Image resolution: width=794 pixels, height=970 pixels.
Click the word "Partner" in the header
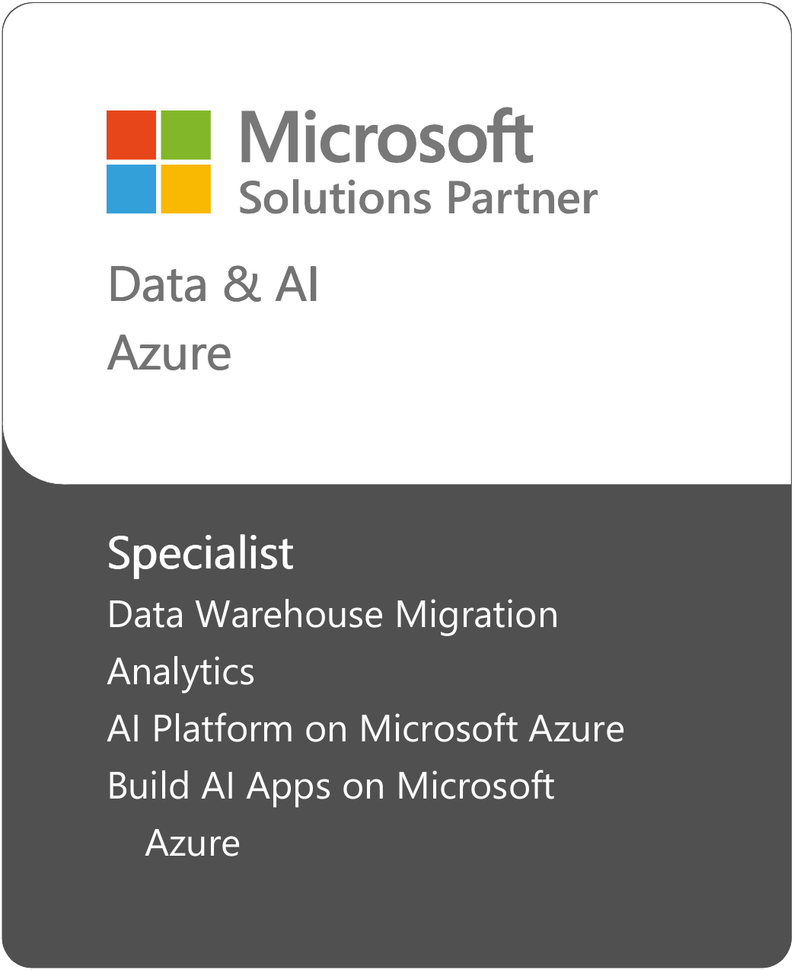(521, 198)
